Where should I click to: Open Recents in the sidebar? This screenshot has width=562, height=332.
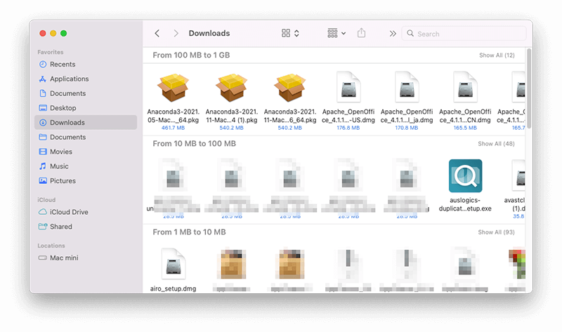[86, 64]
